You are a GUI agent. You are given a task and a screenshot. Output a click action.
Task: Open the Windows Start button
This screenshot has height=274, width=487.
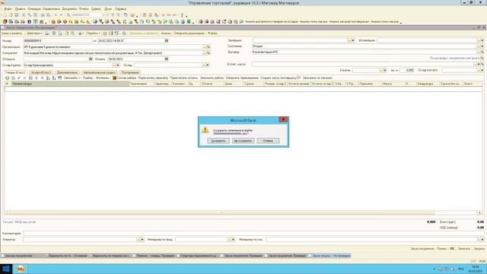coord(6,269)
